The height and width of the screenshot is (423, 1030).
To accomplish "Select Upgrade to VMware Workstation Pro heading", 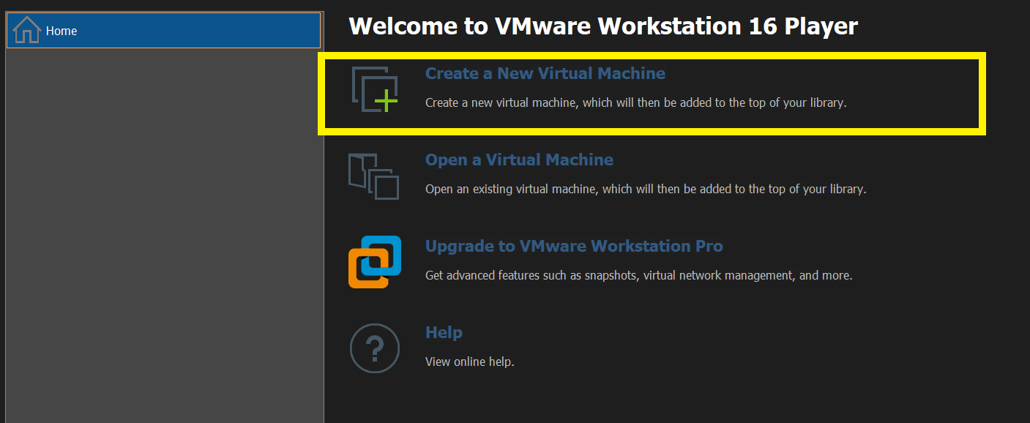I will click(x=574, y=246).
